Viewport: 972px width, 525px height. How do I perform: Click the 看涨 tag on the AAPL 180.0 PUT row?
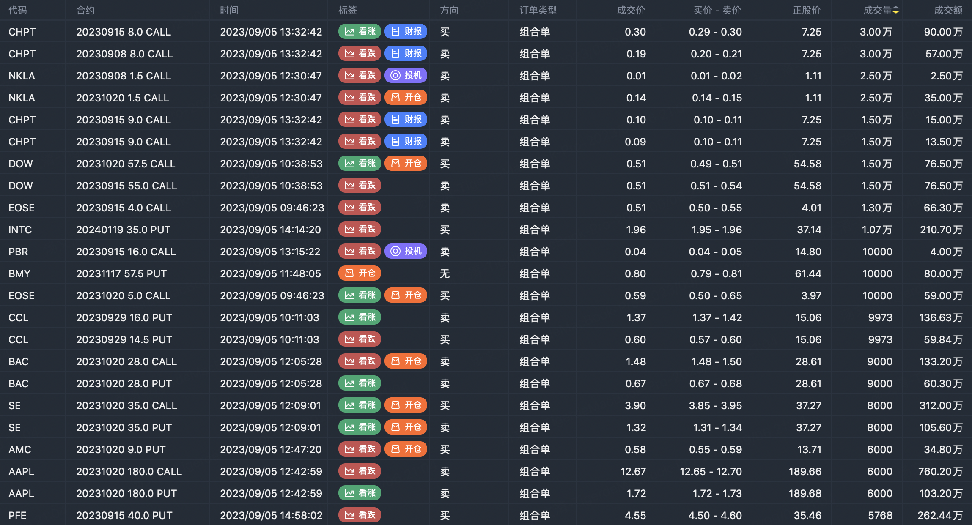(x=360, y=493)
